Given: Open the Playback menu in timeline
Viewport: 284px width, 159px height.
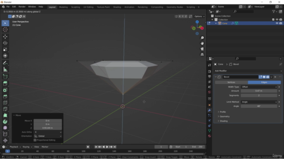Looking at the screenshot, I should 15,147.
